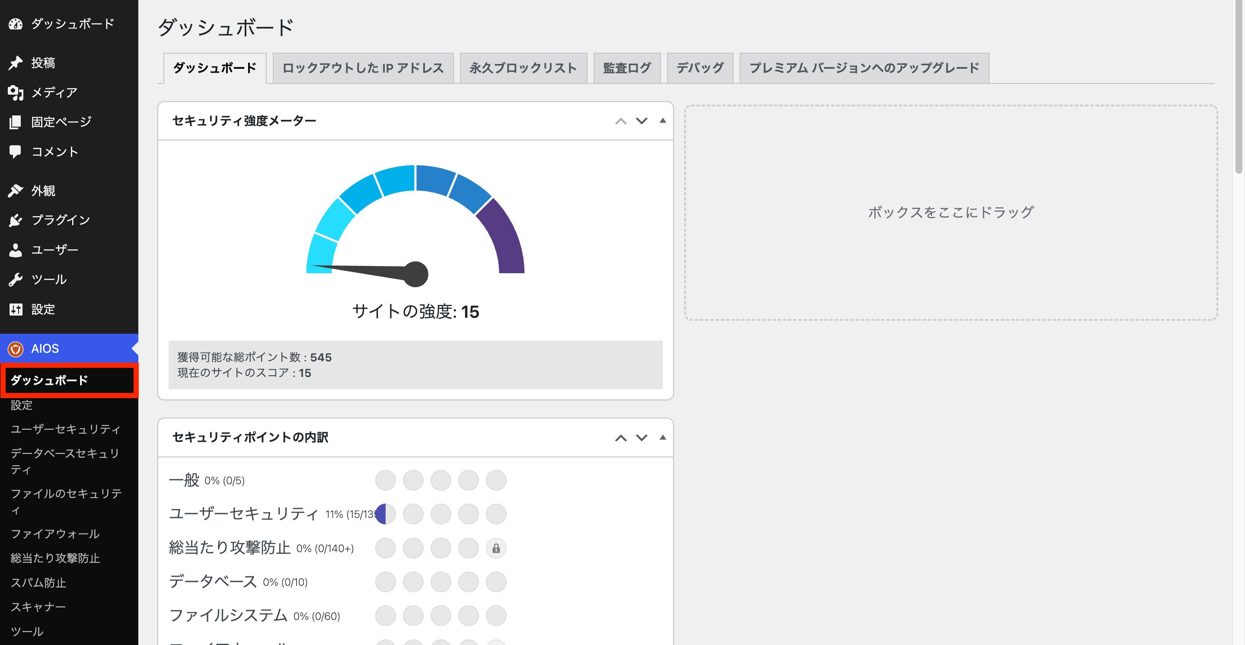Open スパム防止 submenu item
The image size is (1245, 645).
[x=38, y=583]
